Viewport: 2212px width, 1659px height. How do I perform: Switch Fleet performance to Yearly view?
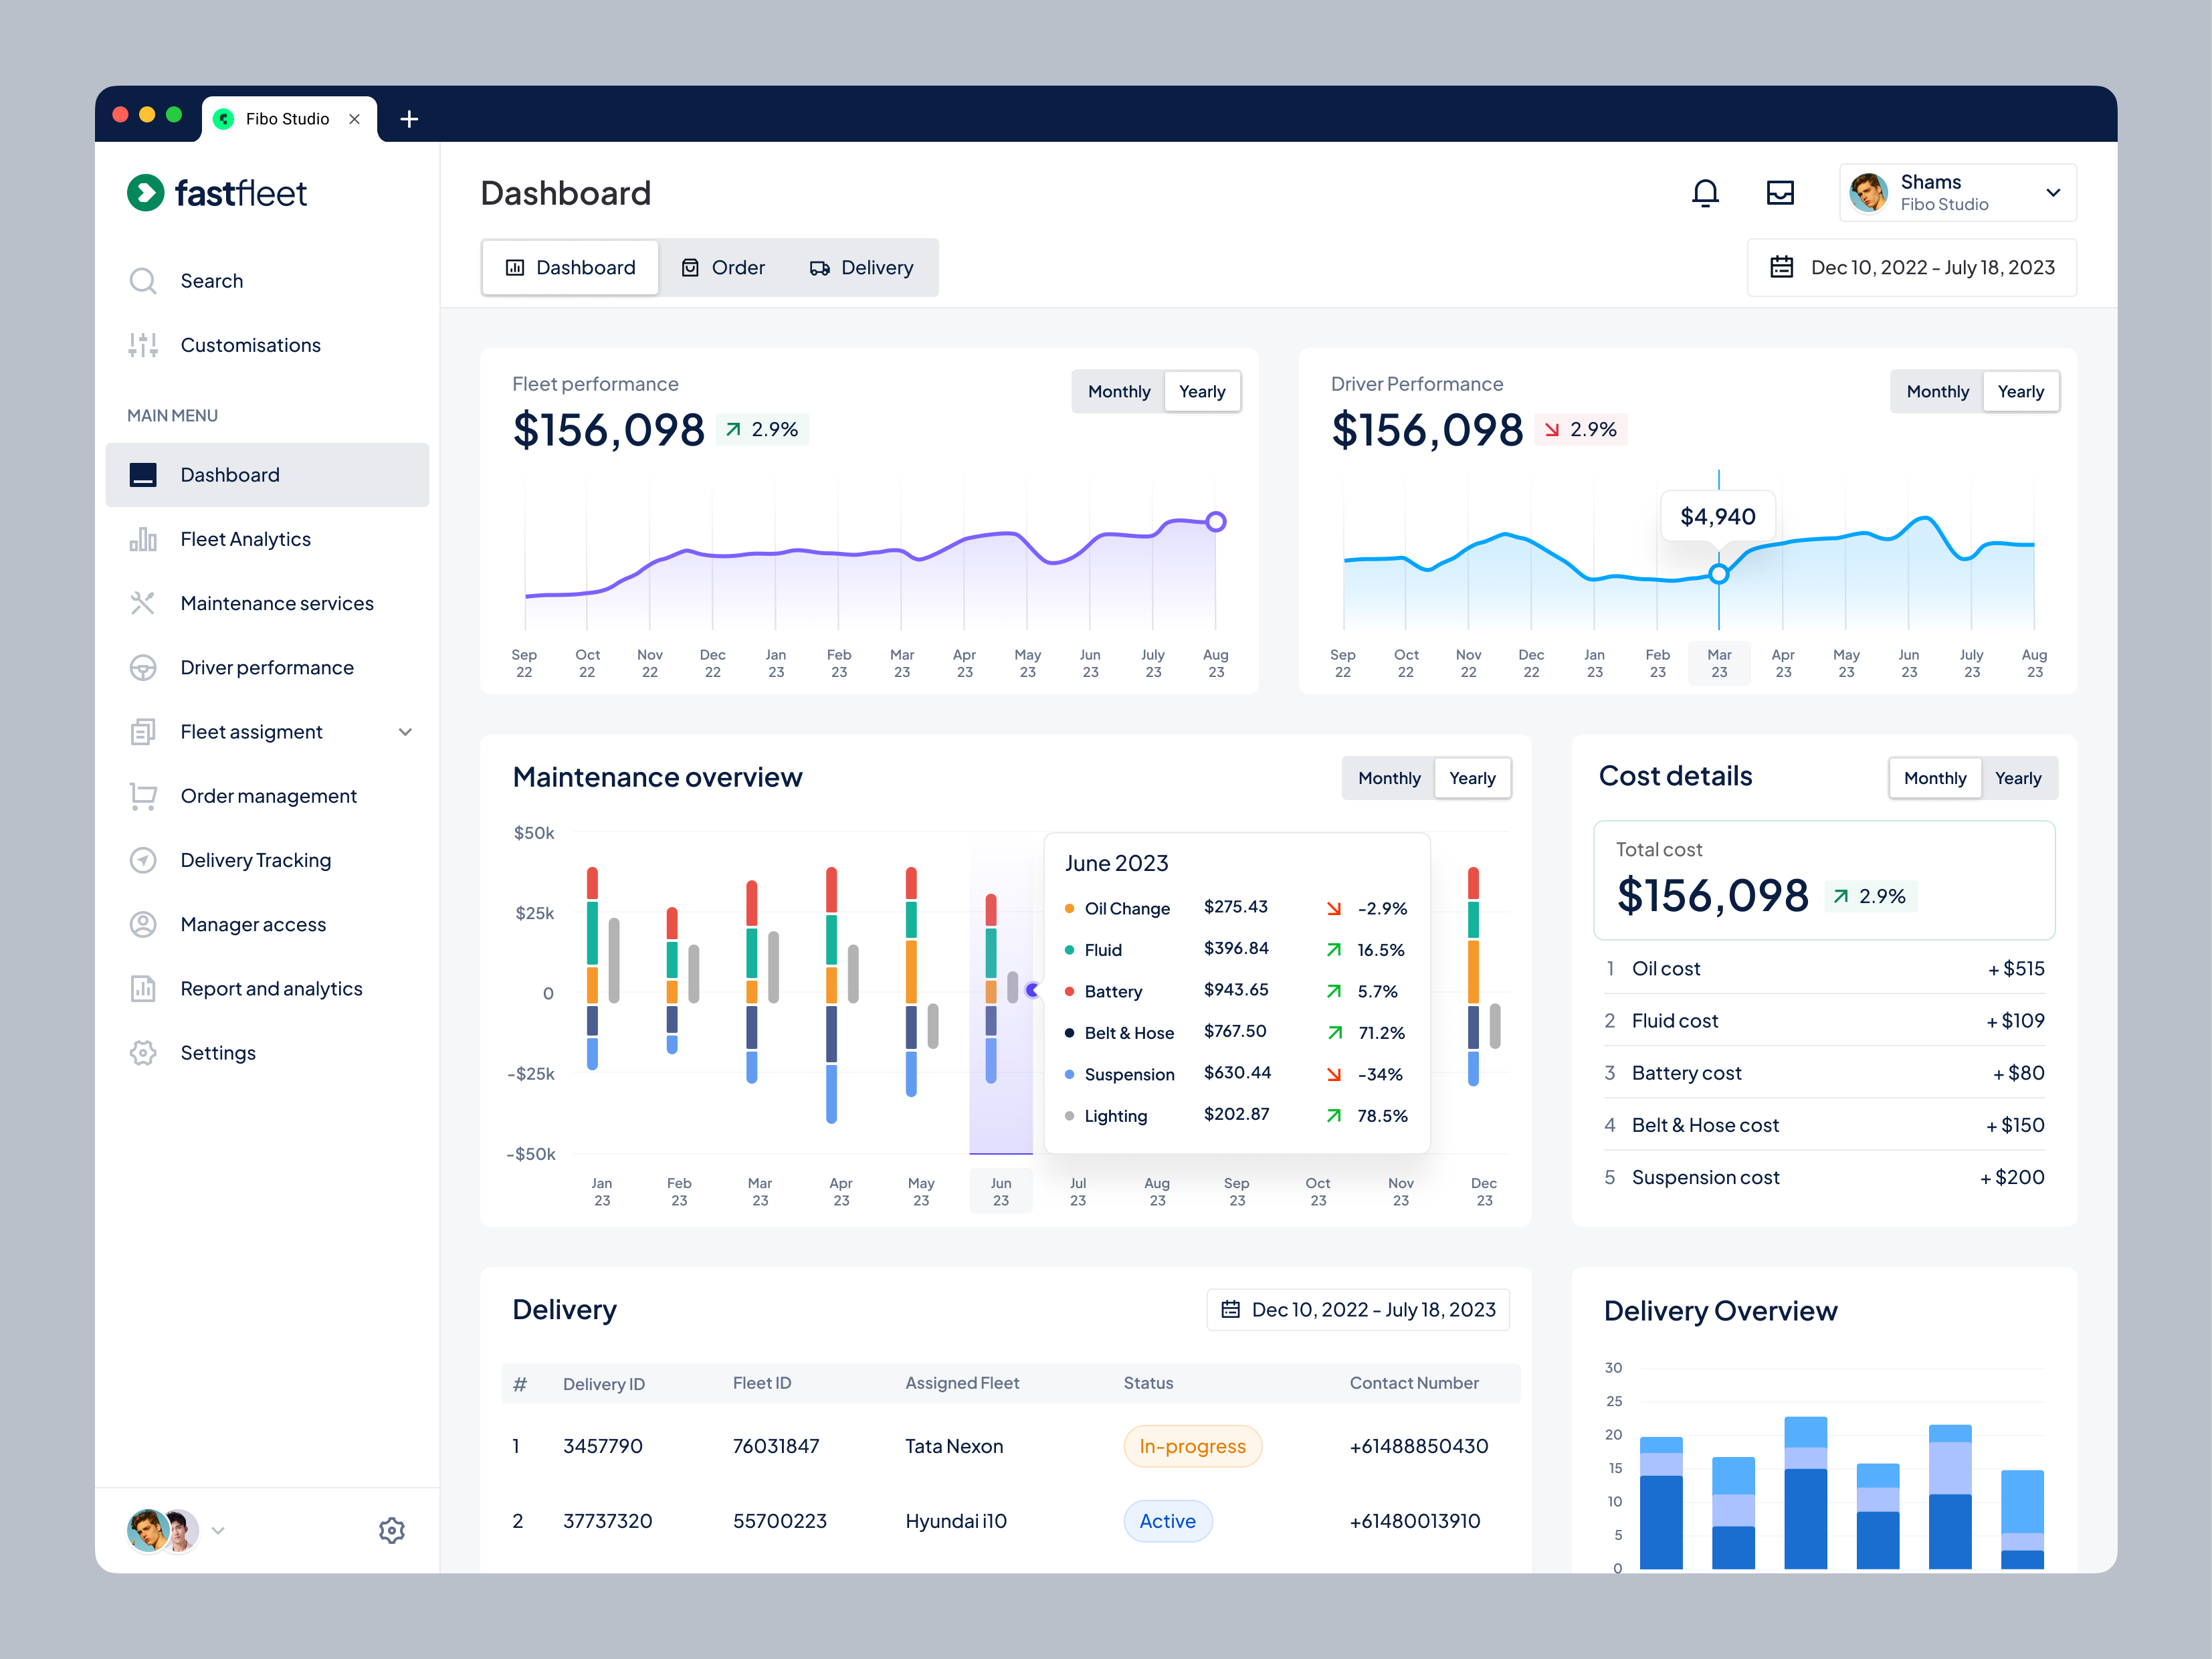click(1202, 391)
